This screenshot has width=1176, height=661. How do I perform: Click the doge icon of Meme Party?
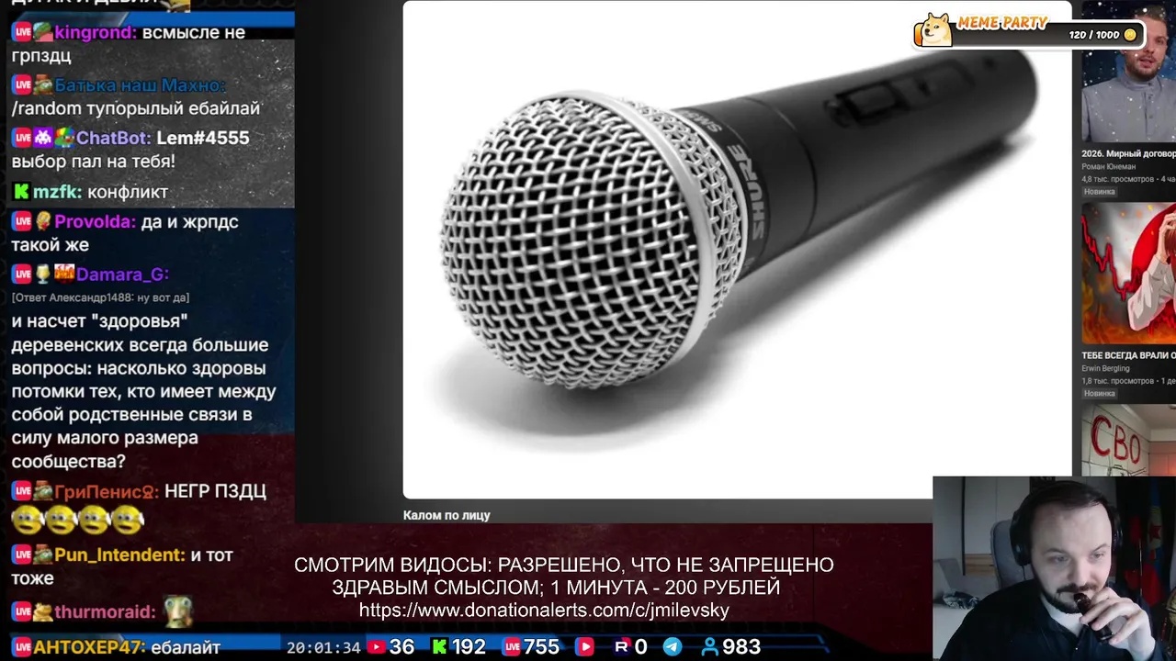[x=933, y=30]
